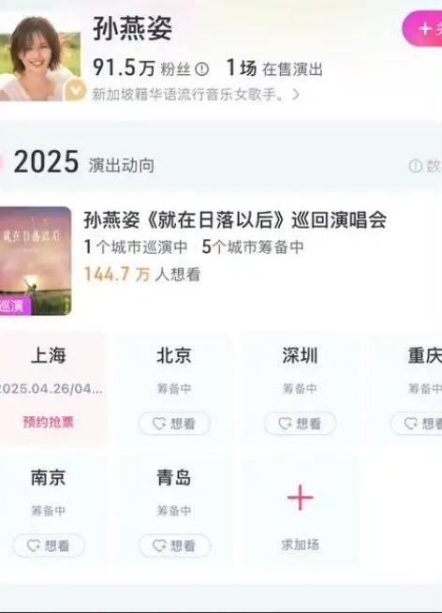Toggle 想看 for 北京 city

click(174, 424)
